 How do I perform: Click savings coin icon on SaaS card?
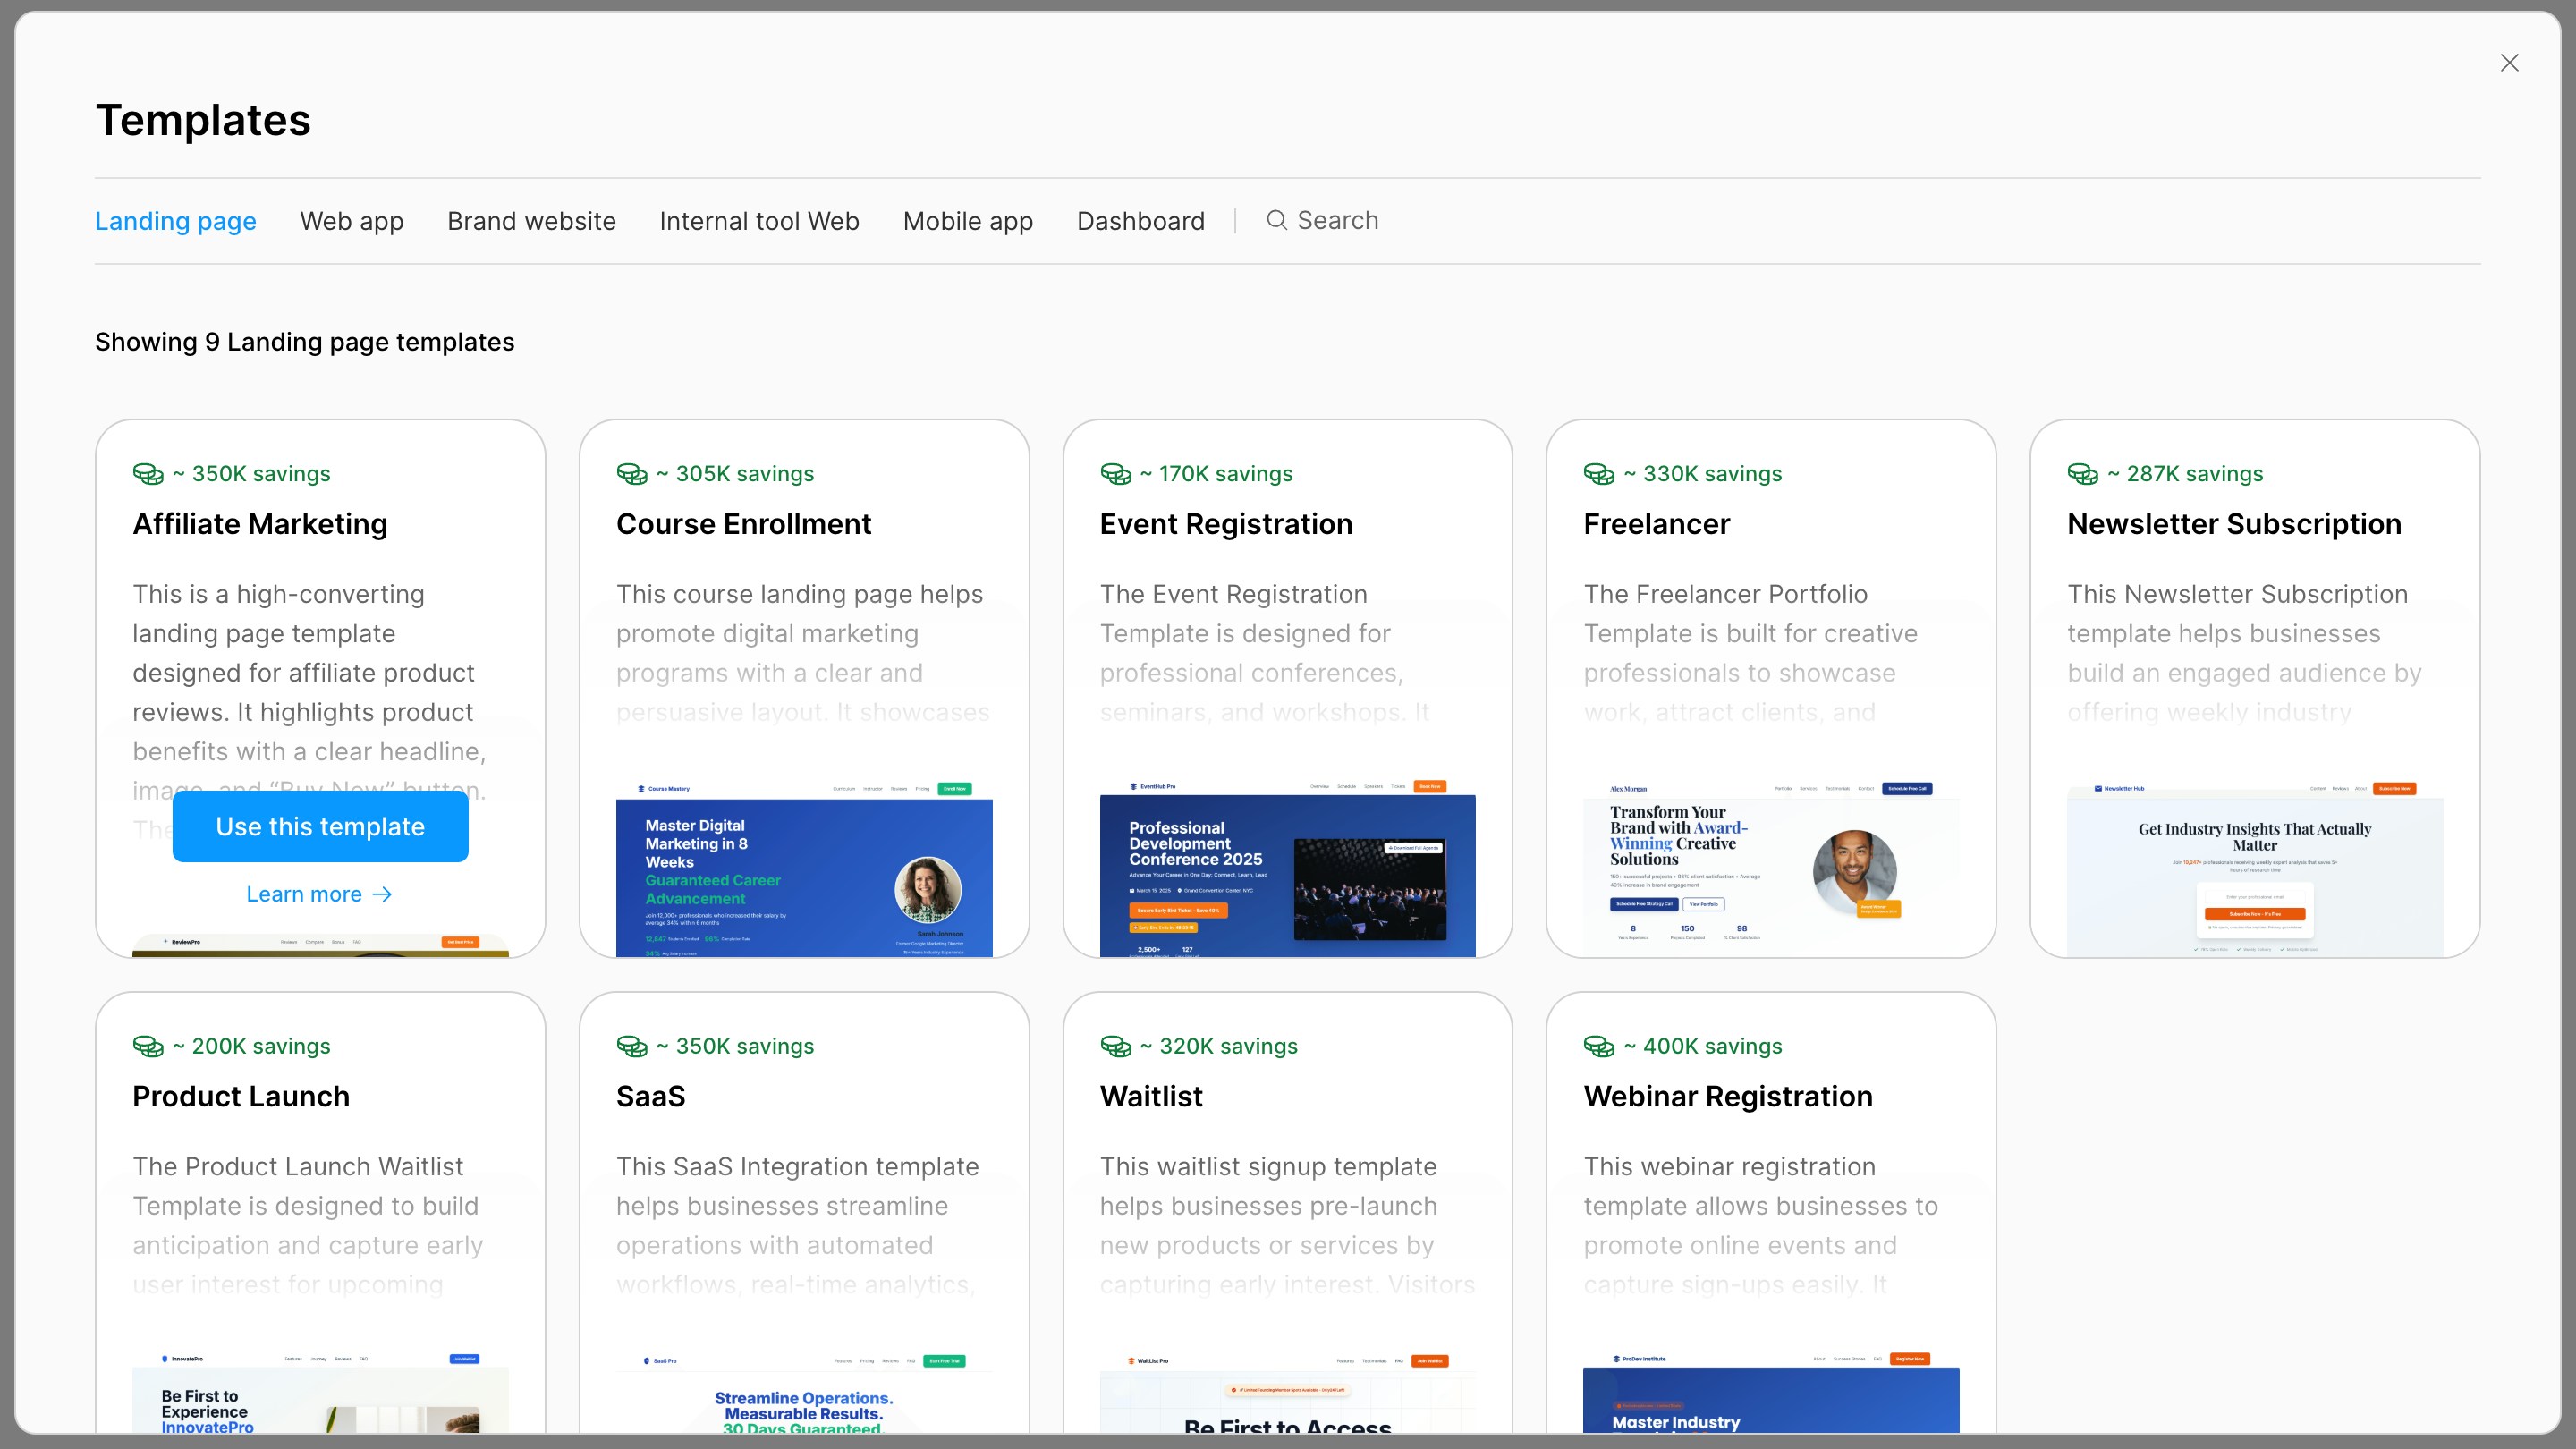click(632, 1046)
